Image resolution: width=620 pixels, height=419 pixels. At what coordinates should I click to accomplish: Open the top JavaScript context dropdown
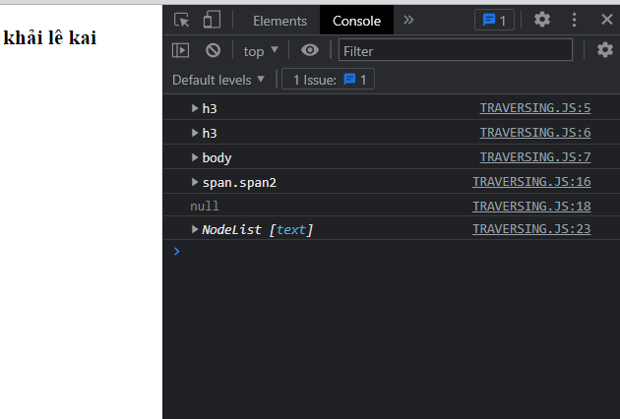tap(261, 51)
